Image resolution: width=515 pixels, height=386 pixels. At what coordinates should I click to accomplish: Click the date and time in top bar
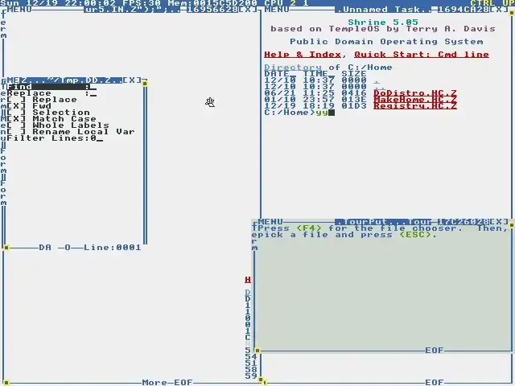(x=58, y=3)
